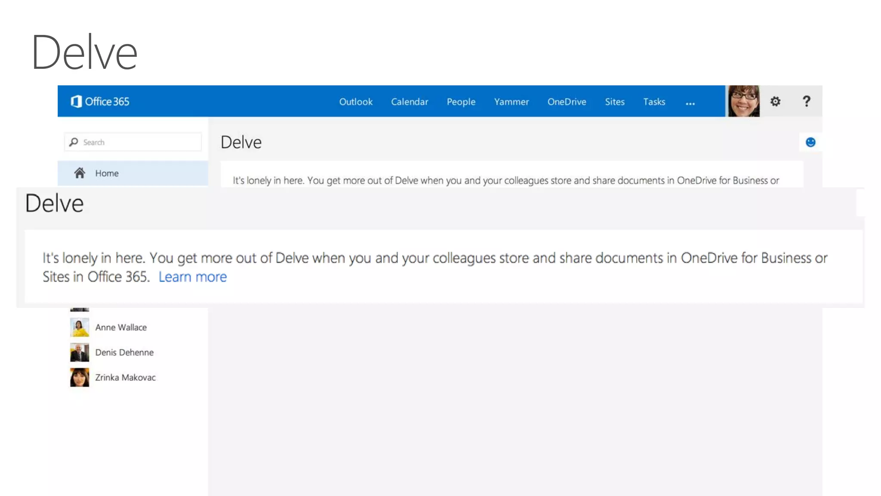881x496 pixels.
Task: Open Tasks in the top navigation
Action: pos(654,102)
